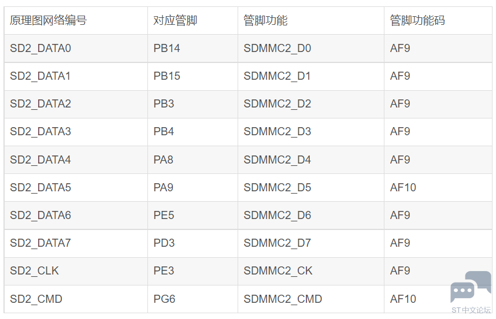Select the SD2_DATA2 network cell

pos(76,104)
